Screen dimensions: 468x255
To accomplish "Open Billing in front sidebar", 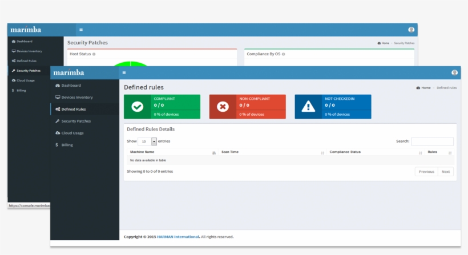I will pos(67,145).
